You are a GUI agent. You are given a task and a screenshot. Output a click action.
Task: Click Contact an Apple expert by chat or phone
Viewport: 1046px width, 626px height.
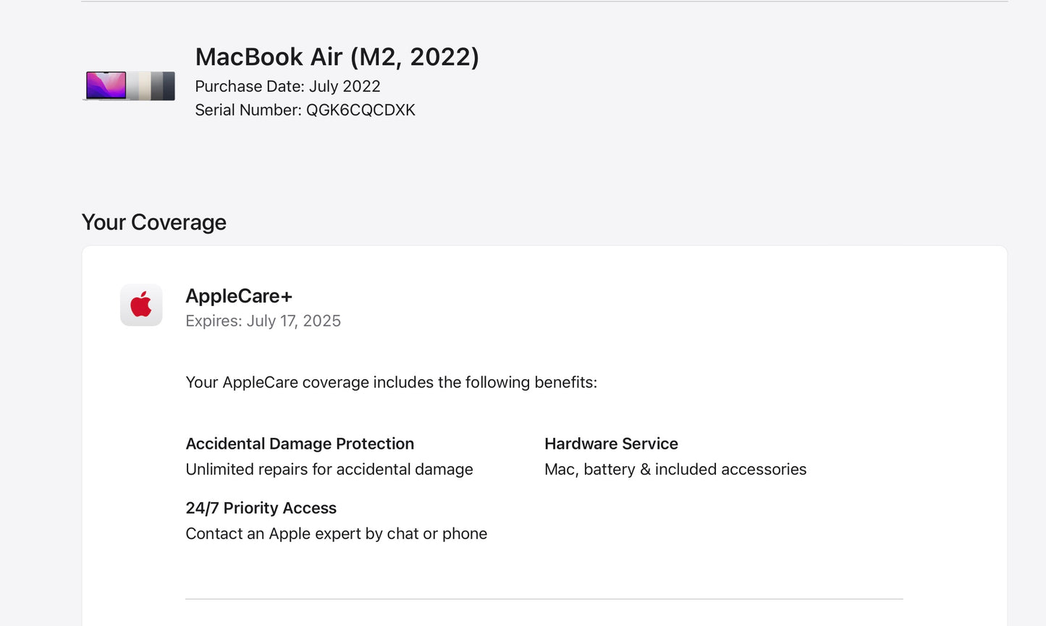point(336,533)
